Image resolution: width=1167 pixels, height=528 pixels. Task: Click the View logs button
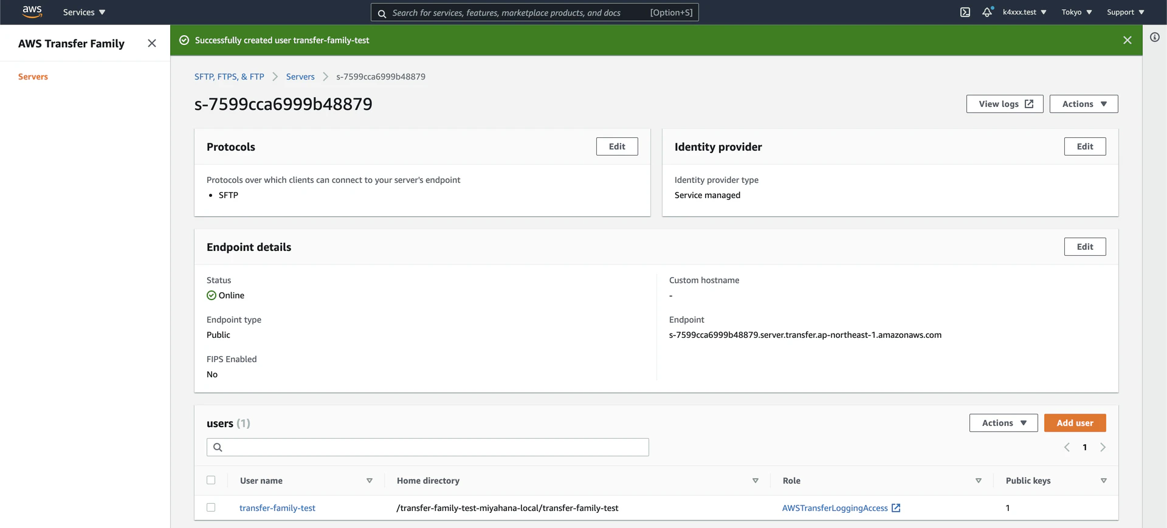click(x=1005, y=104)
